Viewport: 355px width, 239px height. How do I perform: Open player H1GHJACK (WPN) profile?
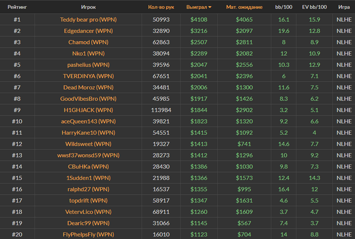click(x=88, y=110)
